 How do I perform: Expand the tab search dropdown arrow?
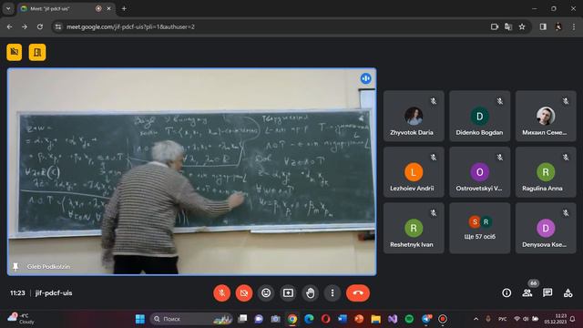[x=8, y=8]
